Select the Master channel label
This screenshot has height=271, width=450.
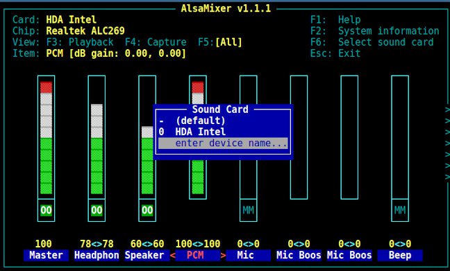[47, 255]
